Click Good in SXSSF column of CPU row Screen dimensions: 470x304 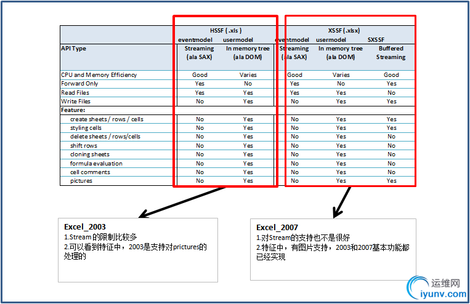[x=392, y=75]
